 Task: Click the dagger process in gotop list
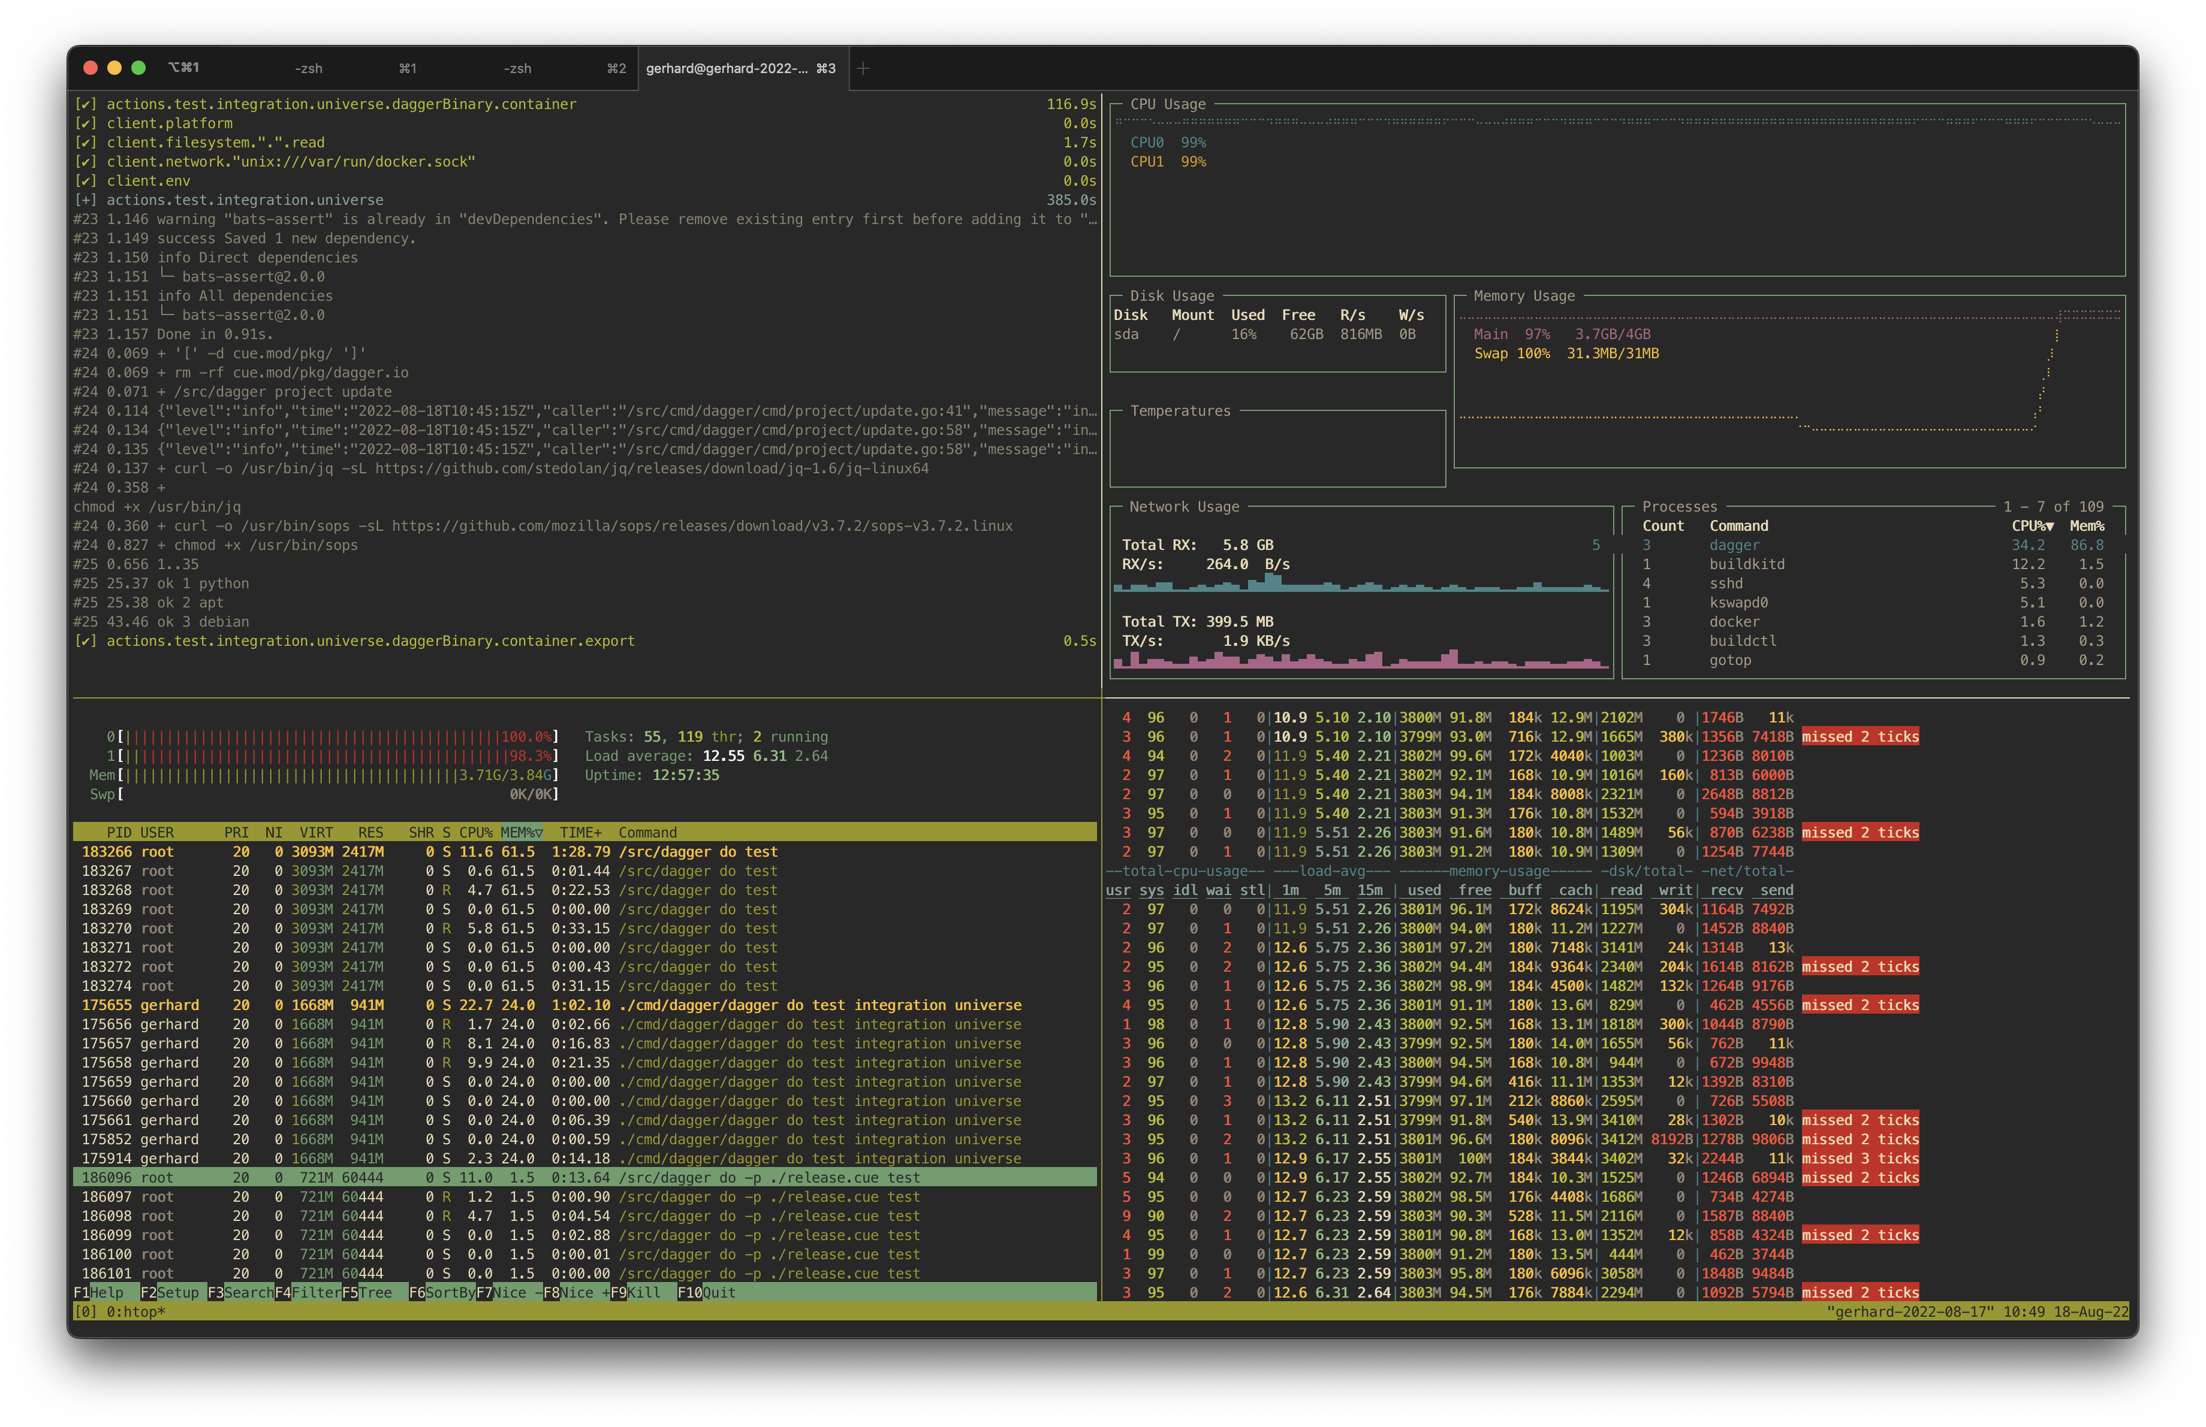click(x=1872, y=545)
